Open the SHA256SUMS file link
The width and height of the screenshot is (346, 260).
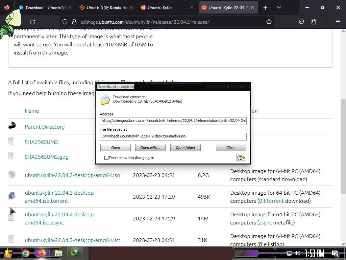pos(41,142)
